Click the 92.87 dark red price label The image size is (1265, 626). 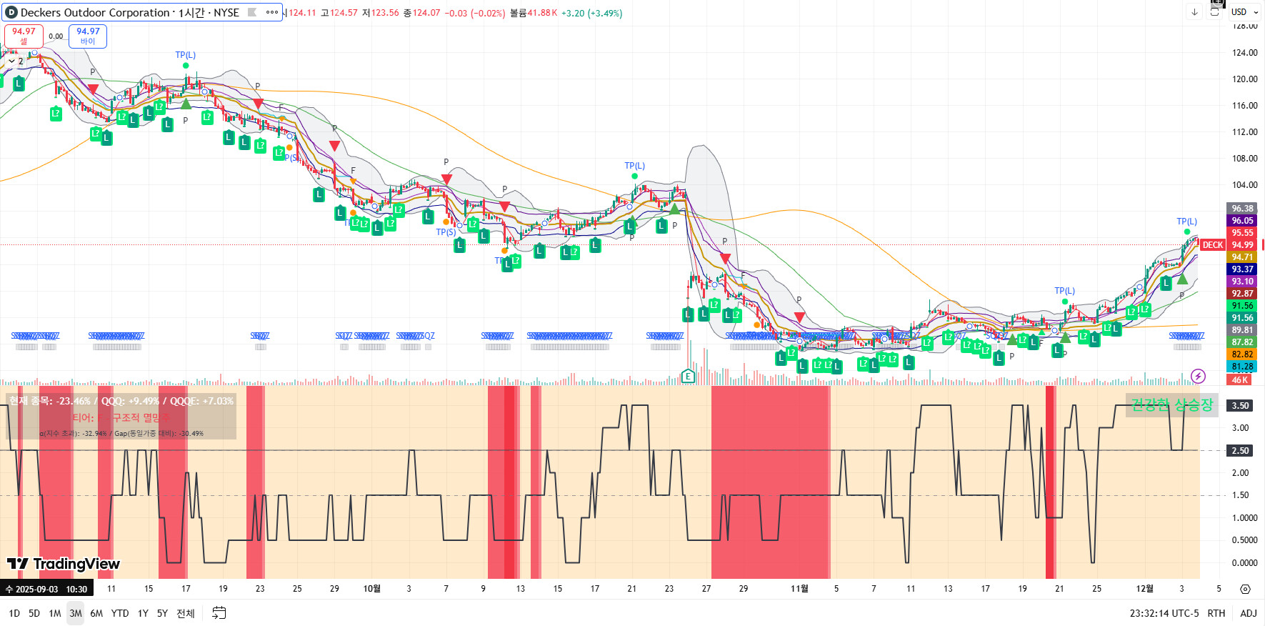(x=1242, y=294)
